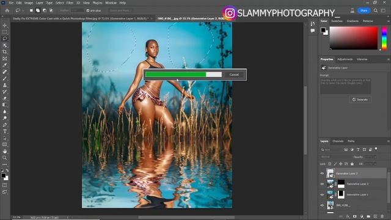Click the Generate button
391x220 pixels.
[x=360, y=100]
